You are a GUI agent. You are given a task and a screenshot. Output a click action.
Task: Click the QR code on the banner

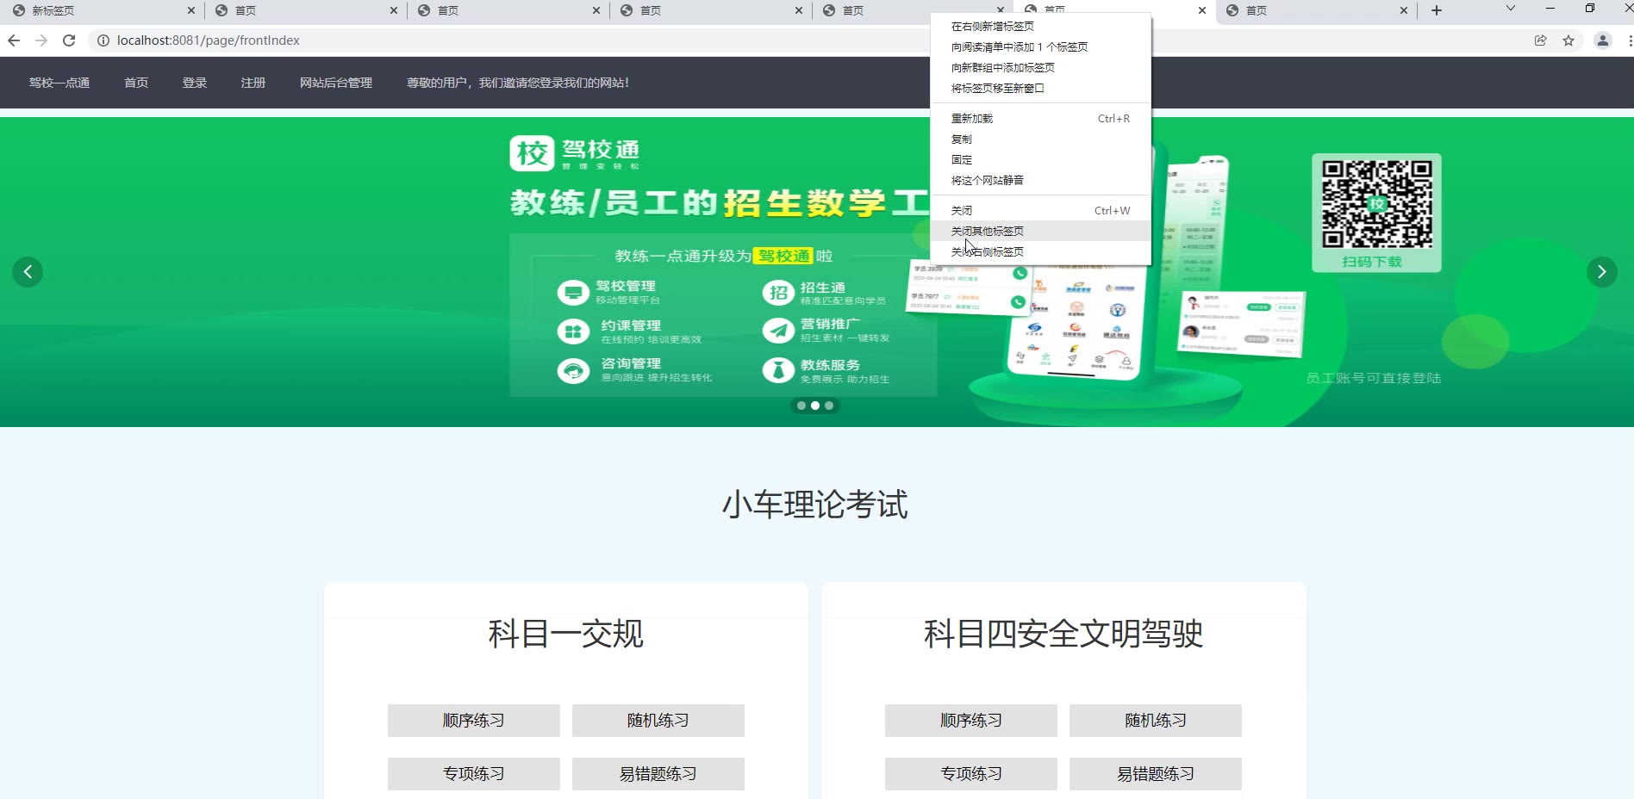pos(1377,204)
